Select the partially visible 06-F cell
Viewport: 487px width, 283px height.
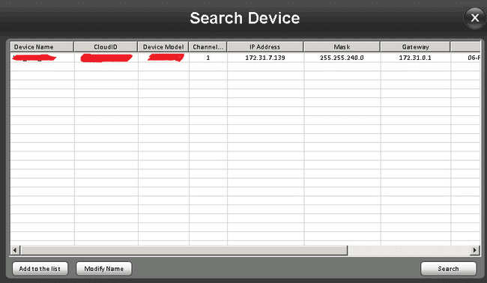pyautogui.click(x=465, y=58)
